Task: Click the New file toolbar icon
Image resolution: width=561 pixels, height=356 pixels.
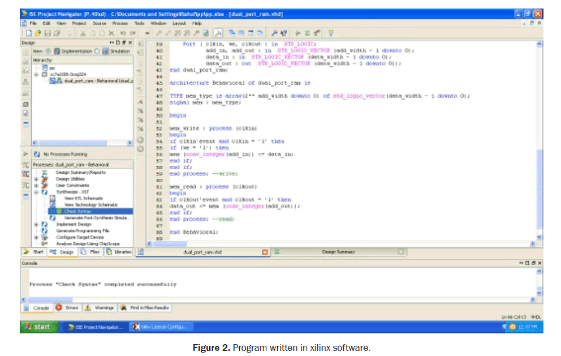Action: (x=28, y=33)
